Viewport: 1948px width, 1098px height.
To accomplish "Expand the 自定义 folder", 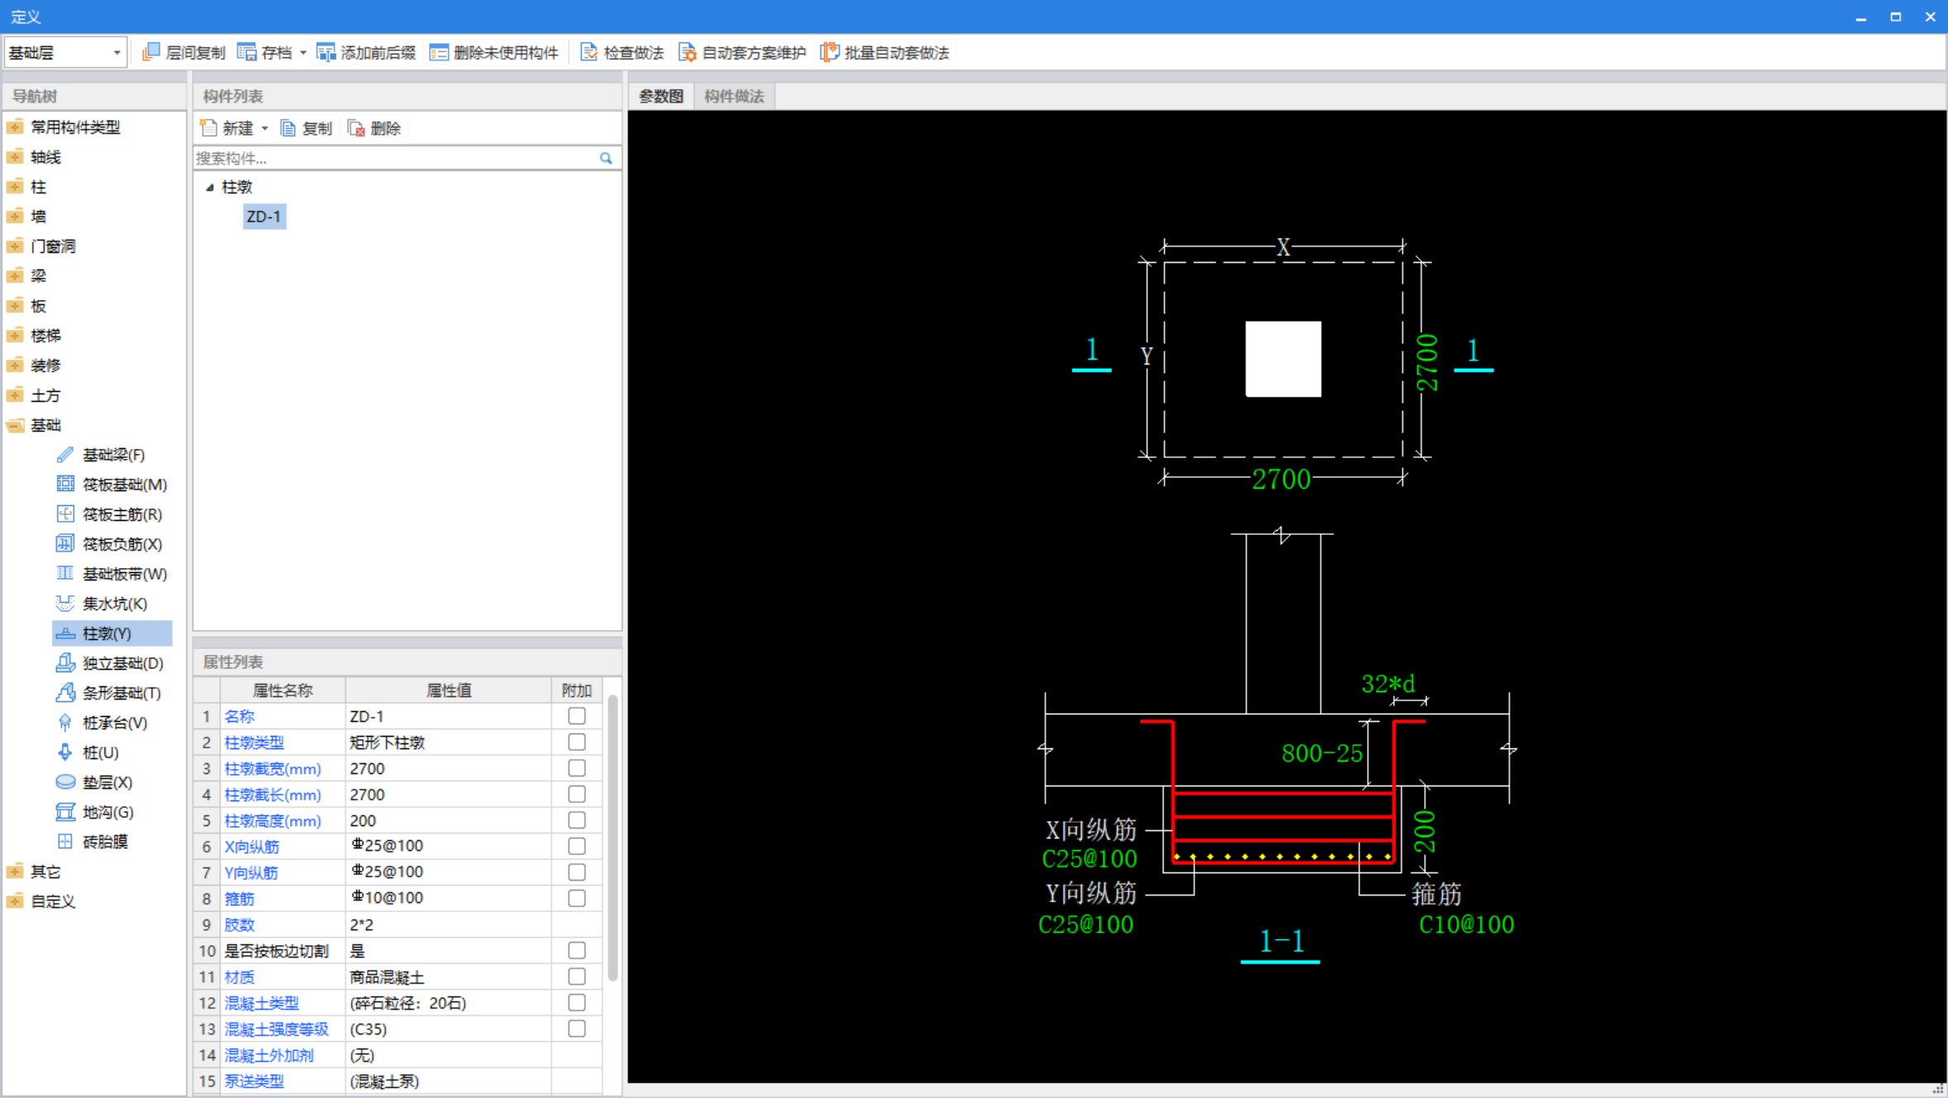I will click(15, 901).
